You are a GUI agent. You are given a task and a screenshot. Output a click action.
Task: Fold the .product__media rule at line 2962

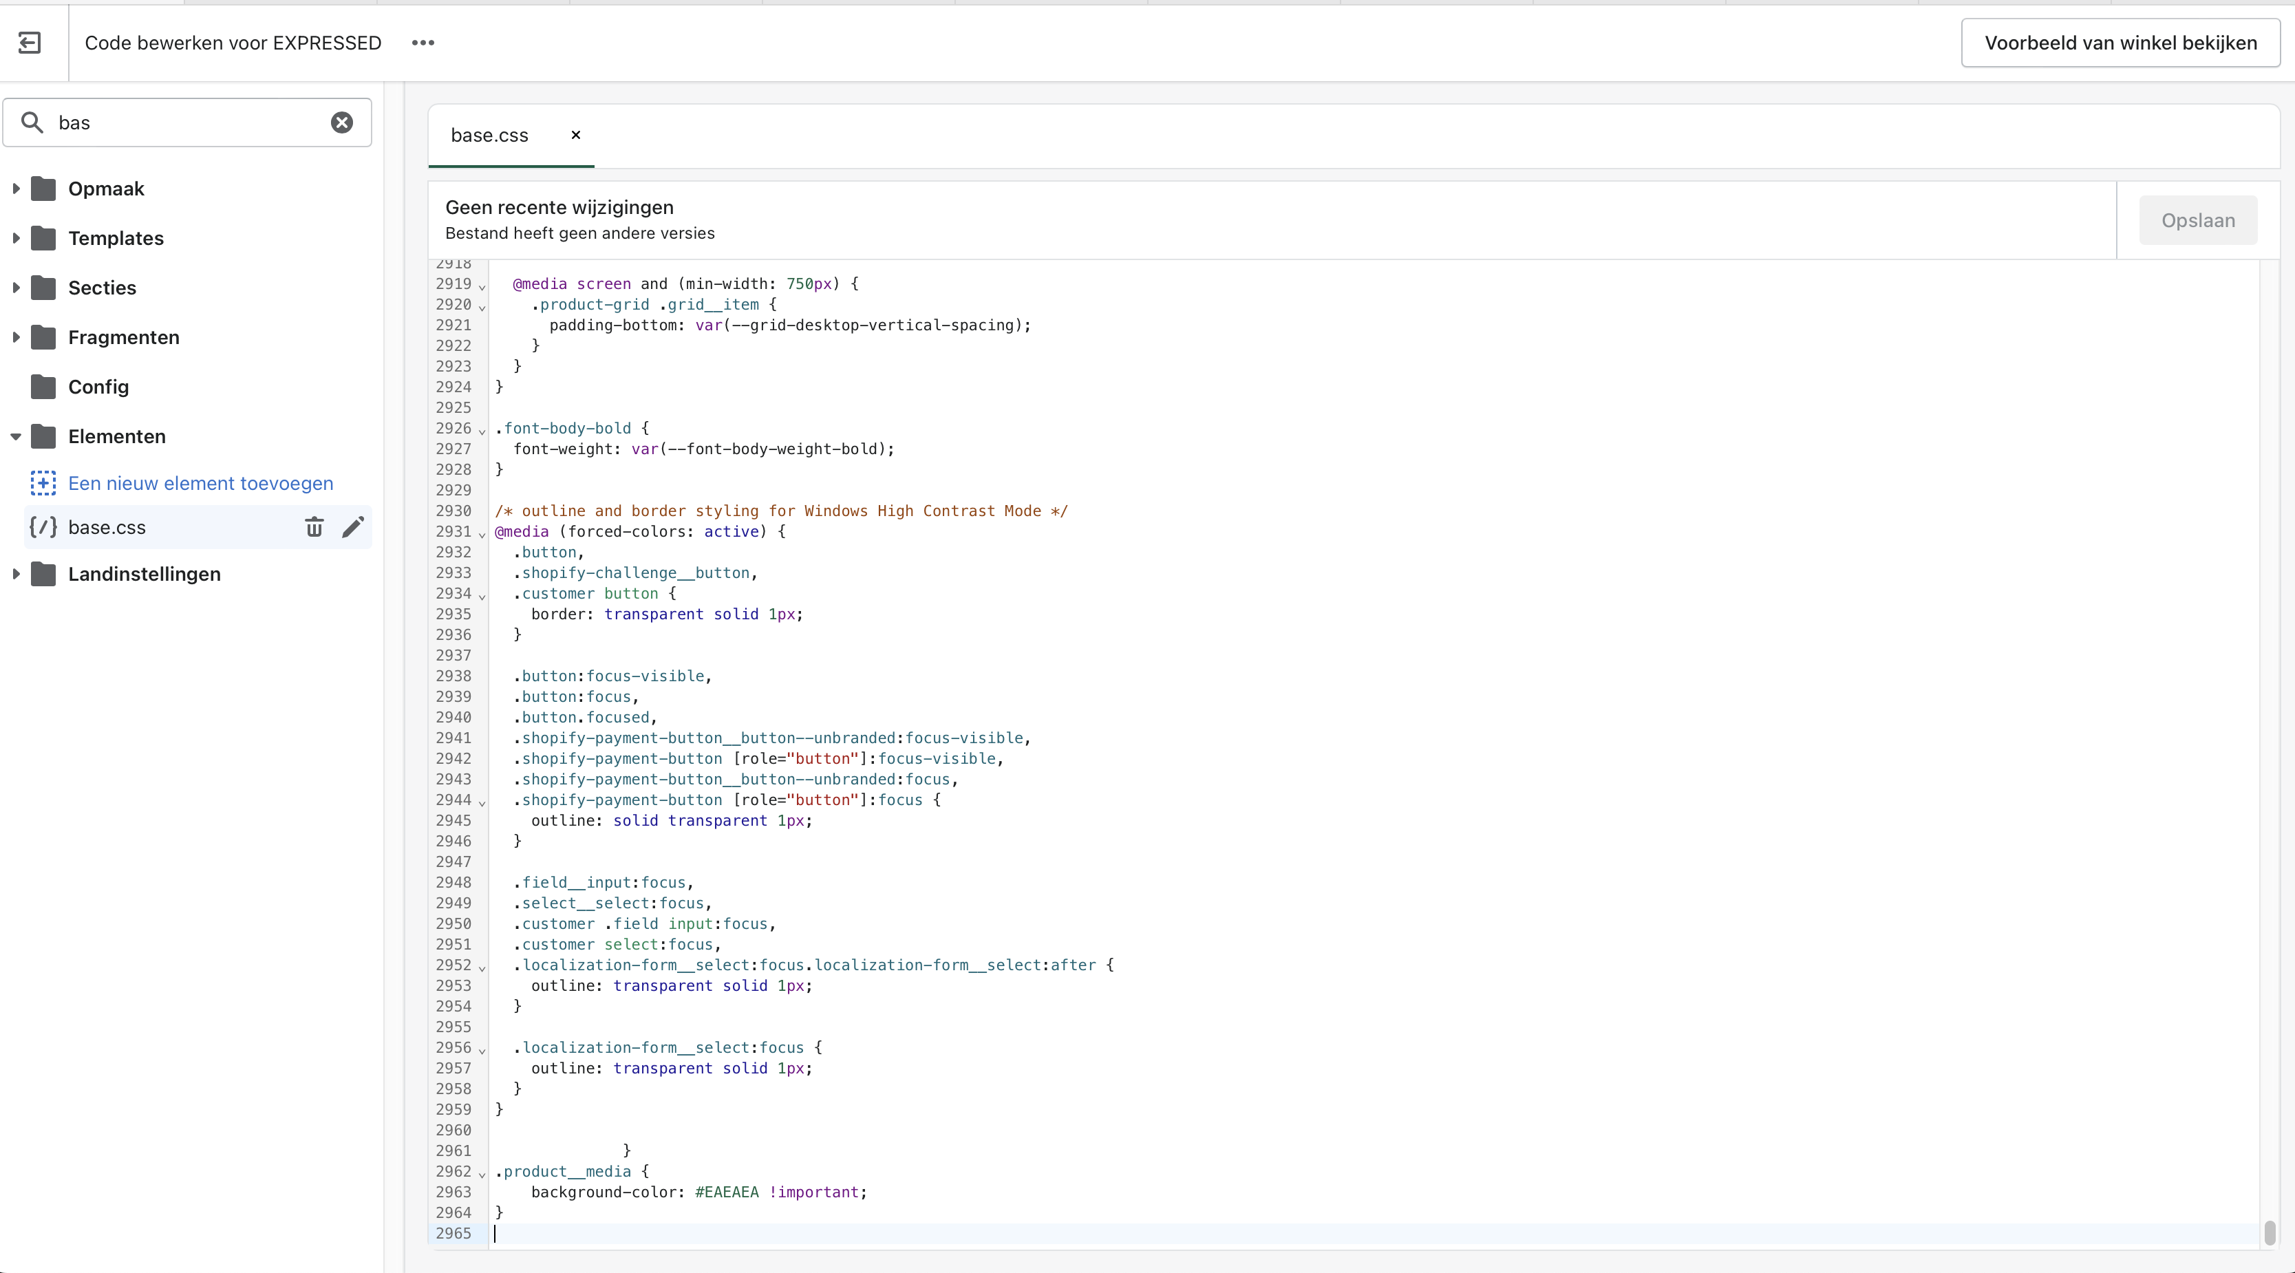pyautogui.click(x=482, y=1174)
